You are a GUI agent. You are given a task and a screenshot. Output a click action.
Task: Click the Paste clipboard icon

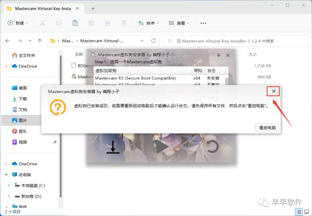click(x=75, y=23)
